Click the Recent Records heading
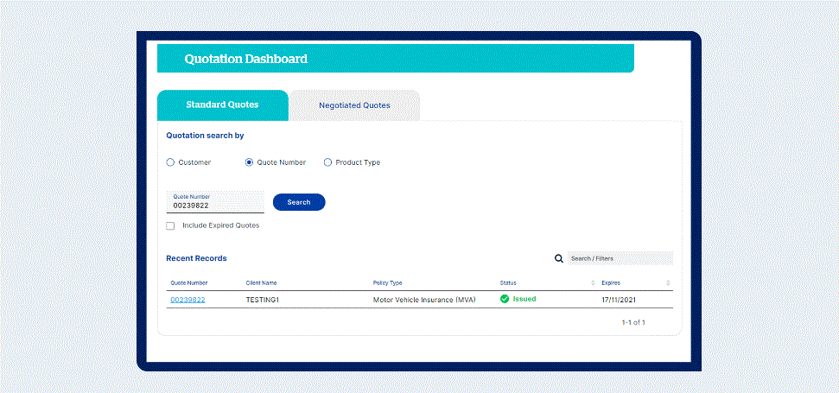The image size is (839, 393). 196,258
